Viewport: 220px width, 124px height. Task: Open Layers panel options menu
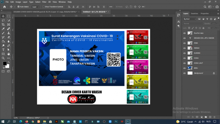[x=218, y=14]
